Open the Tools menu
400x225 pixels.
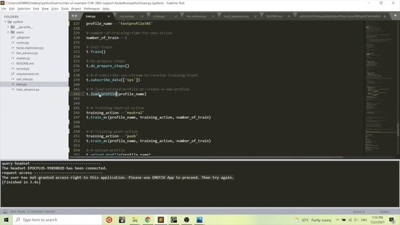[65, 9]
